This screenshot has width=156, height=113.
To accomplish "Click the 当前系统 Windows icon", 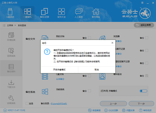I will click(x=45, y=92).
